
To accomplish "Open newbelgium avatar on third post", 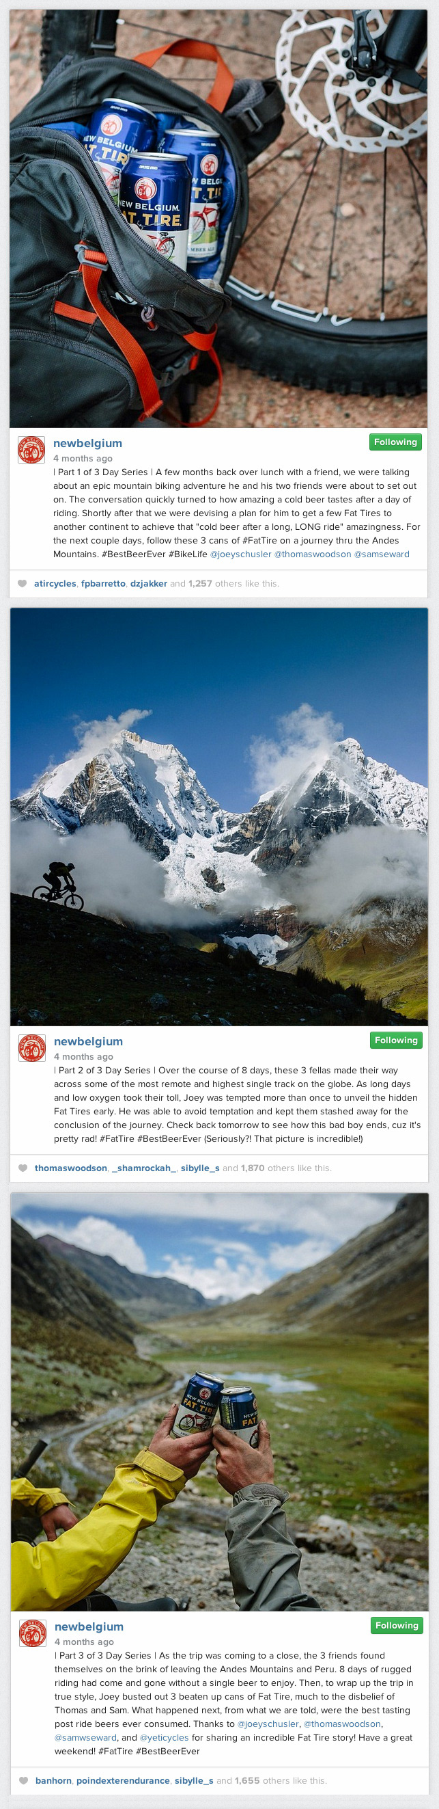I will tap(32, 1633).
